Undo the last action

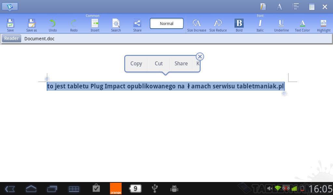pyautogui.click(x=53, y=25)
